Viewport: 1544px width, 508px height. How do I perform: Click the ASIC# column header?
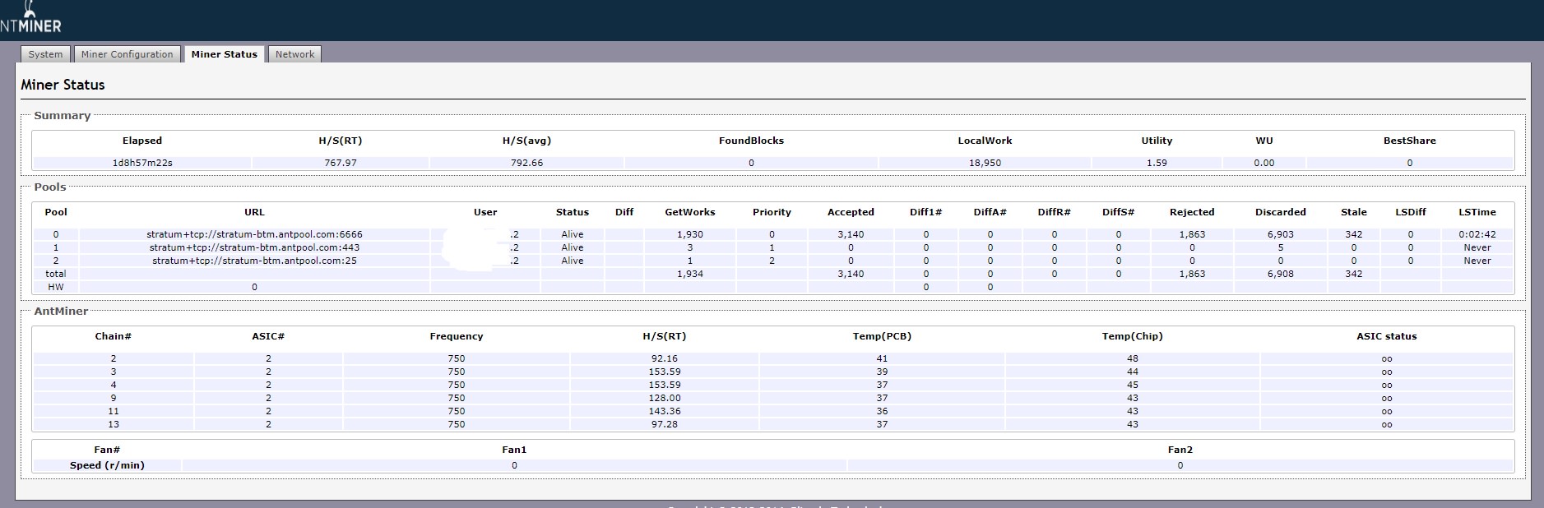pyautogui.click(x=268, y=336)
